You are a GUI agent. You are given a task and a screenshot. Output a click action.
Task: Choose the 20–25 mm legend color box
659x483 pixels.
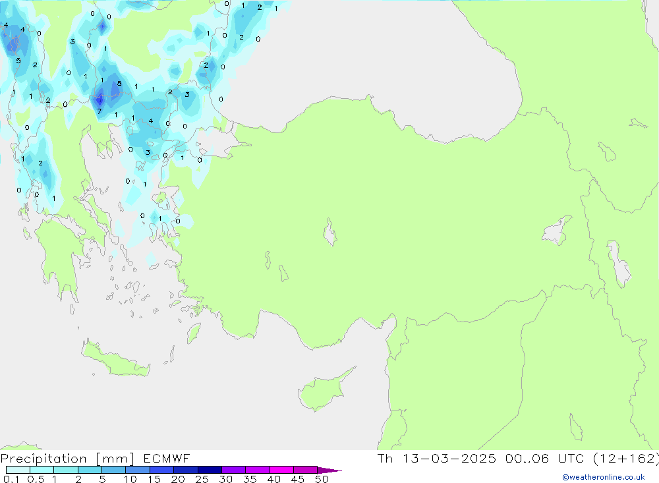[185, 470]
